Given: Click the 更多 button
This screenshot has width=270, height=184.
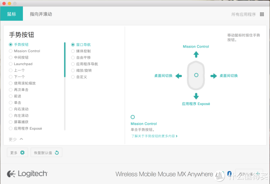Looking at the screenshot, I should [x=18, y=153].
